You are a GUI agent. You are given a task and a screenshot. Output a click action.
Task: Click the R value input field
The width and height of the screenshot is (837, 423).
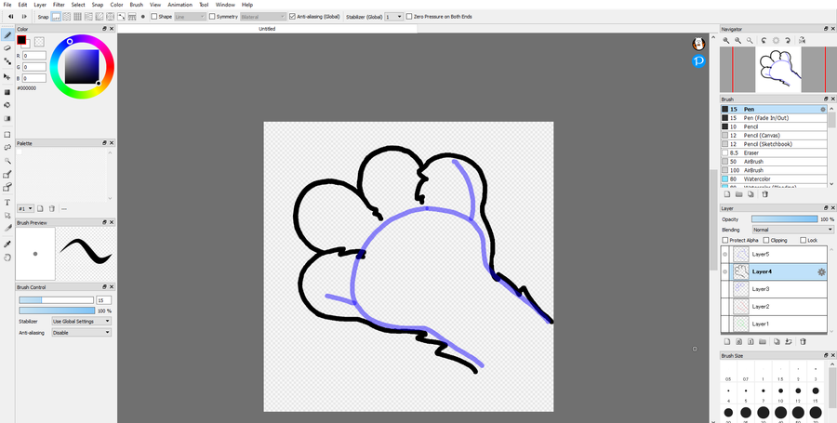pos(34,56)
